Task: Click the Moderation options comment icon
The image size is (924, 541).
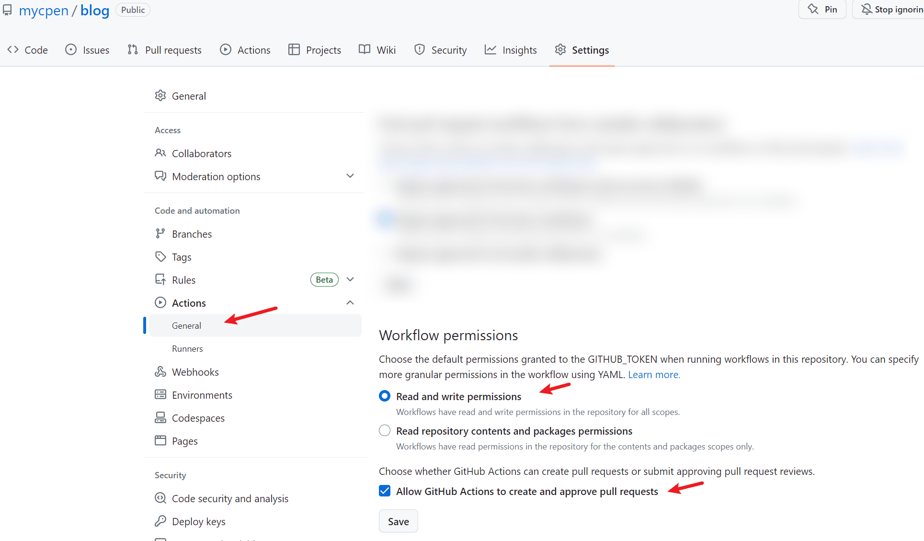Action: [160, 176]
